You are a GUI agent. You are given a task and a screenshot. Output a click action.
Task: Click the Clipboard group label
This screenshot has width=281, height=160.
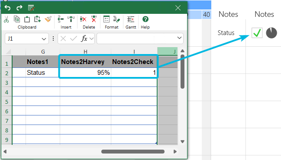27,27
